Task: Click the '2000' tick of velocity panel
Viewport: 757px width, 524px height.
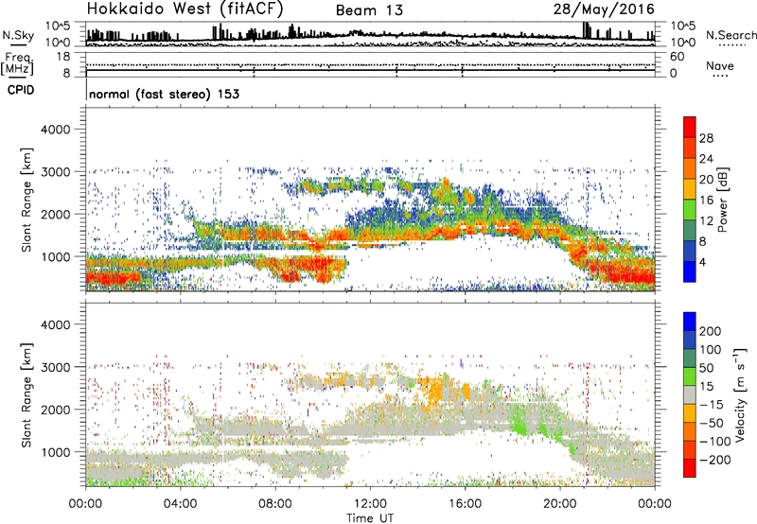Action: (55, 410)
